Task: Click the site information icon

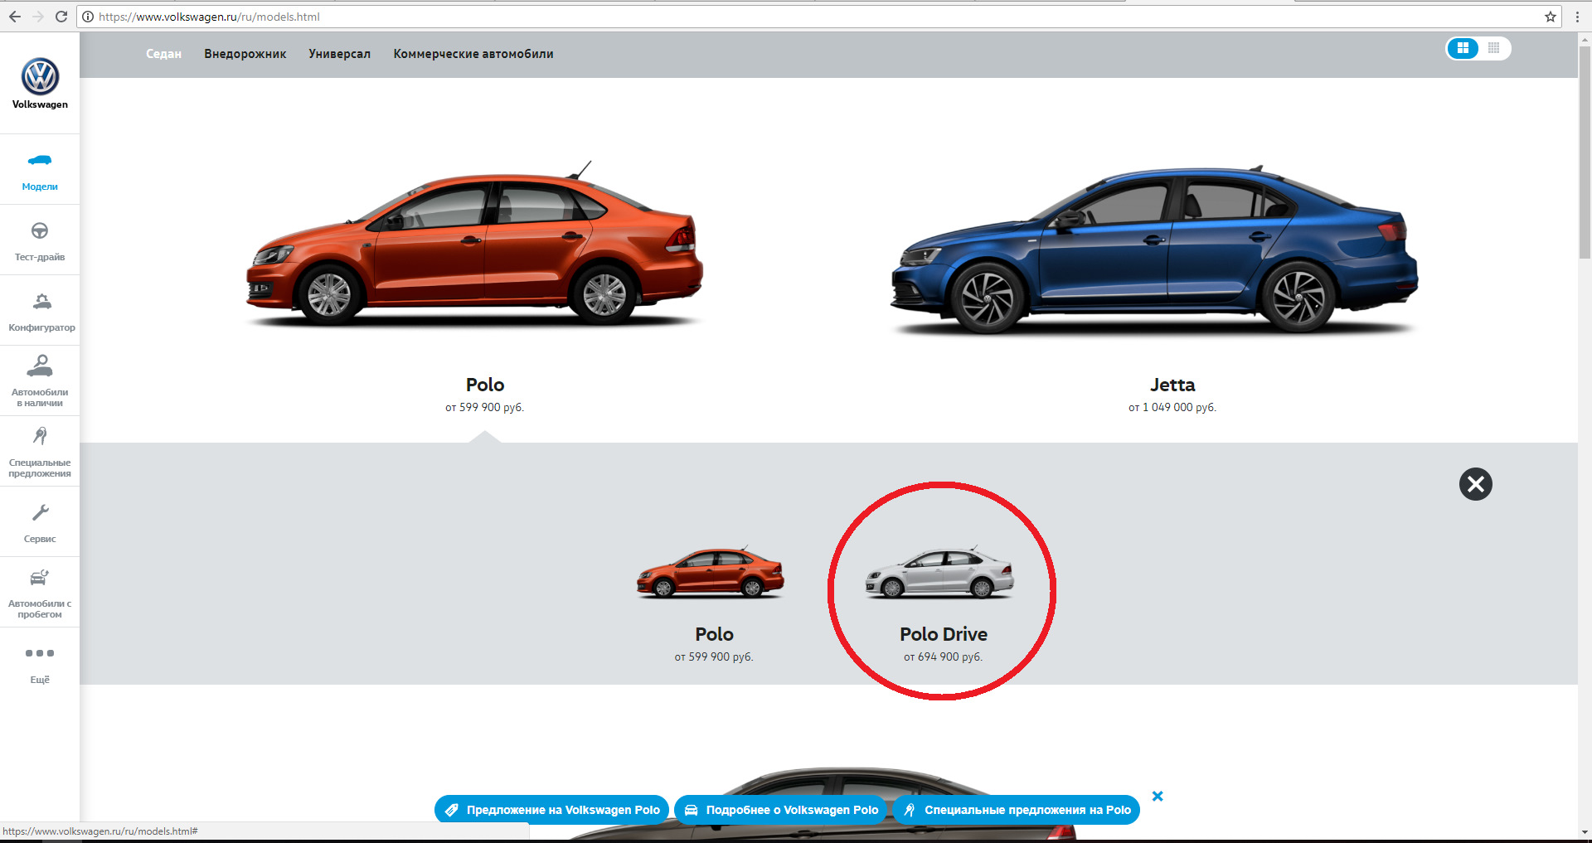Action: [87, 17]
